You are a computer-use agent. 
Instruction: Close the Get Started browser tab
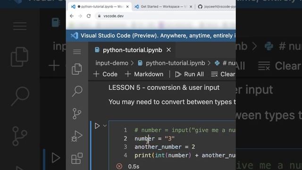point(191,7)
